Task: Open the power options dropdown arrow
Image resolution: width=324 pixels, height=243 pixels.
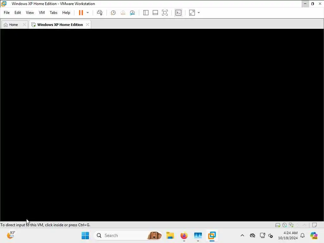Action: [x=88, y=13]
